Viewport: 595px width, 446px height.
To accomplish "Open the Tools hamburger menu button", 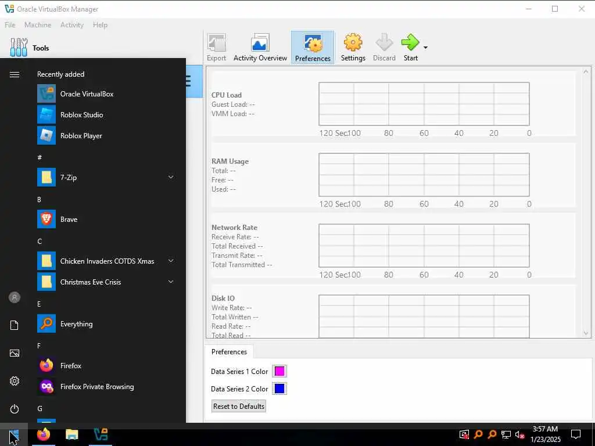I will click(x=189, y=81).
